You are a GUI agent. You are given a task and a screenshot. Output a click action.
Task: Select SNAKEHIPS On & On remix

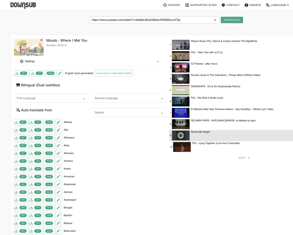231,90
